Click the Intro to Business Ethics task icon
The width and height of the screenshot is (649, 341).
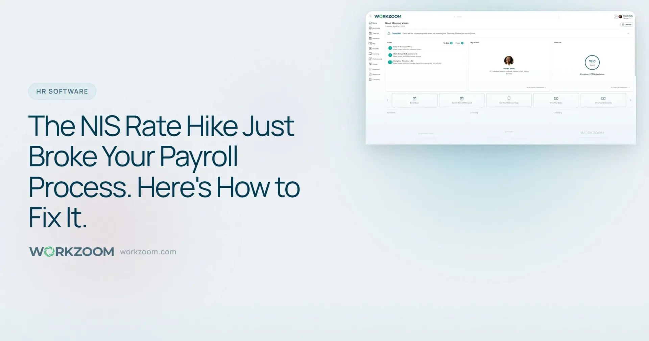(390, 48)
